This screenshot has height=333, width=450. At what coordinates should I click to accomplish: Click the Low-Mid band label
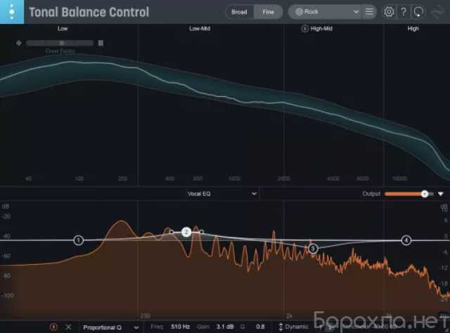click(200, 29)
